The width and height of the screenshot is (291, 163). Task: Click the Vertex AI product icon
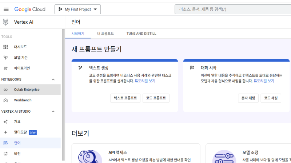(x=5, y=22)
